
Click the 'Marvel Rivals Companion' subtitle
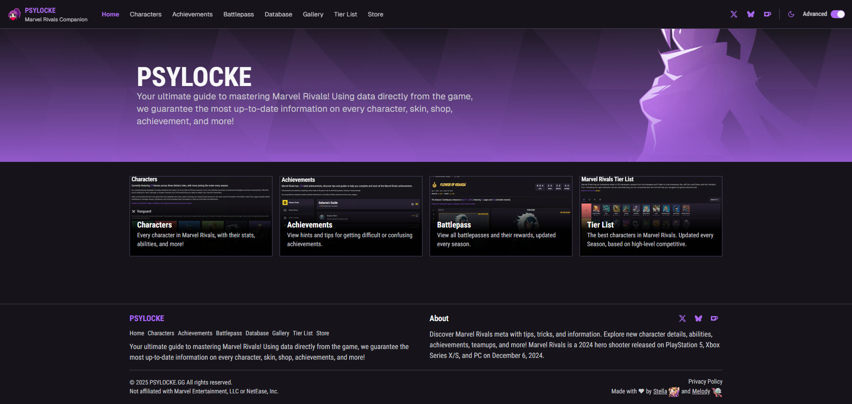point(56,20)
